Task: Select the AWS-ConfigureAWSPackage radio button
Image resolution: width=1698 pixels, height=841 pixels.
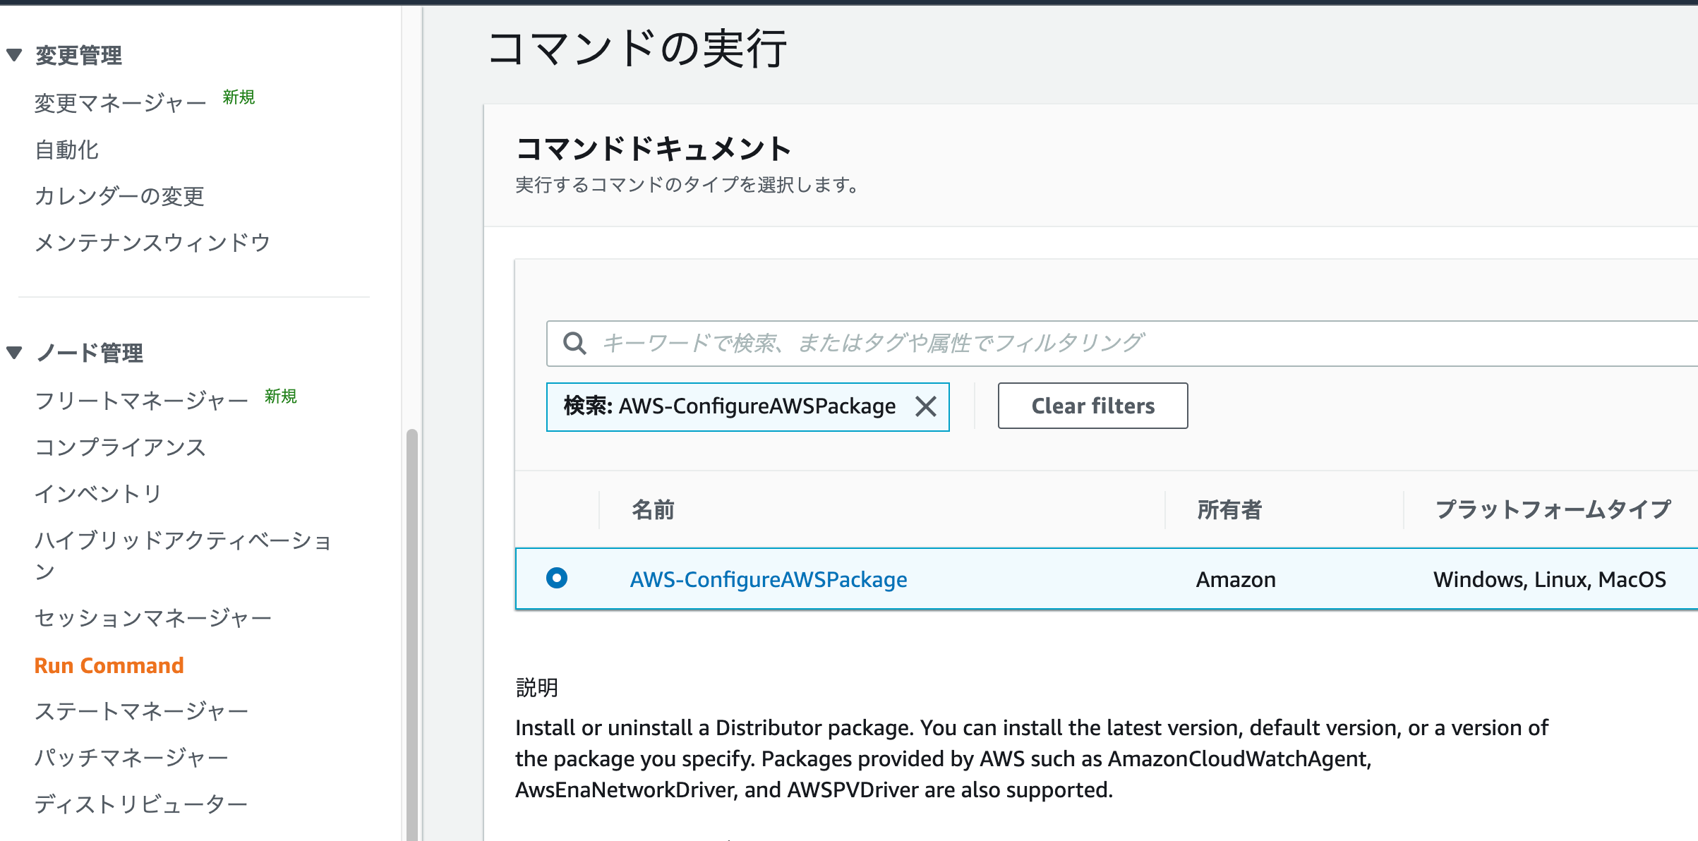Action: point(557,579)
